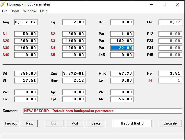This screenshot has width=185, height=140.
Task: Select the S3S input field
Action: point(26,48)
